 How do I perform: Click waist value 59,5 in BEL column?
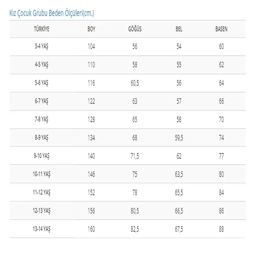click(x=179, y=138)
